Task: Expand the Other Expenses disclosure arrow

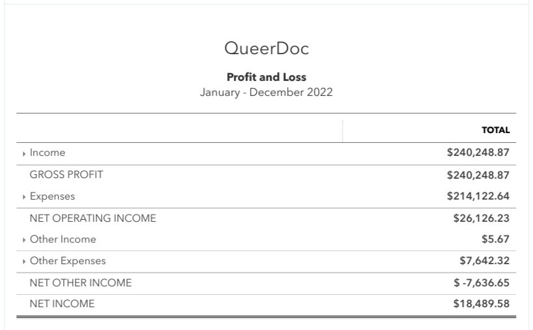Action: tap(24, 262)
